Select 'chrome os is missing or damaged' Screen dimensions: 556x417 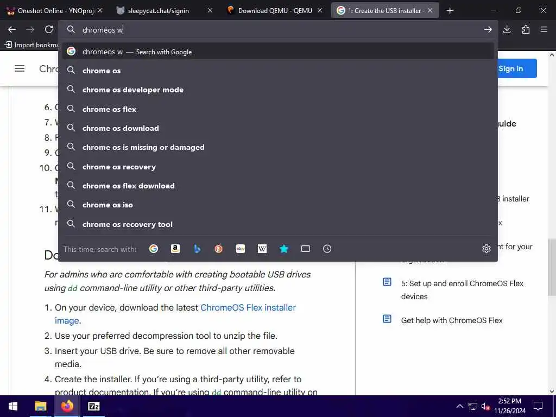[278, 148]
